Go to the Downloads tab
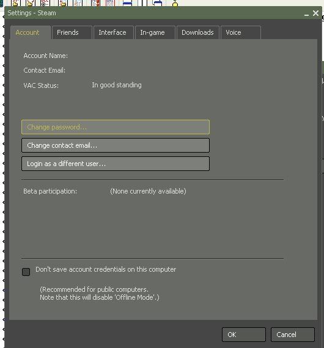Screen dimensions: 324x348 (x=198, y=32)
